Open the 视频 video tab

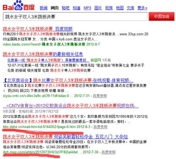pyautogui.click(x=109, y=8)
